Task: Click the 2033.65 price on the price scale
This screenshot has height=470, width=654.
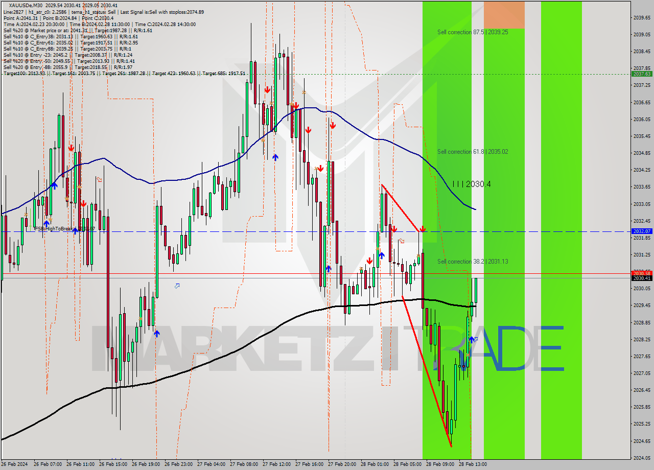Action: (642, 187)
